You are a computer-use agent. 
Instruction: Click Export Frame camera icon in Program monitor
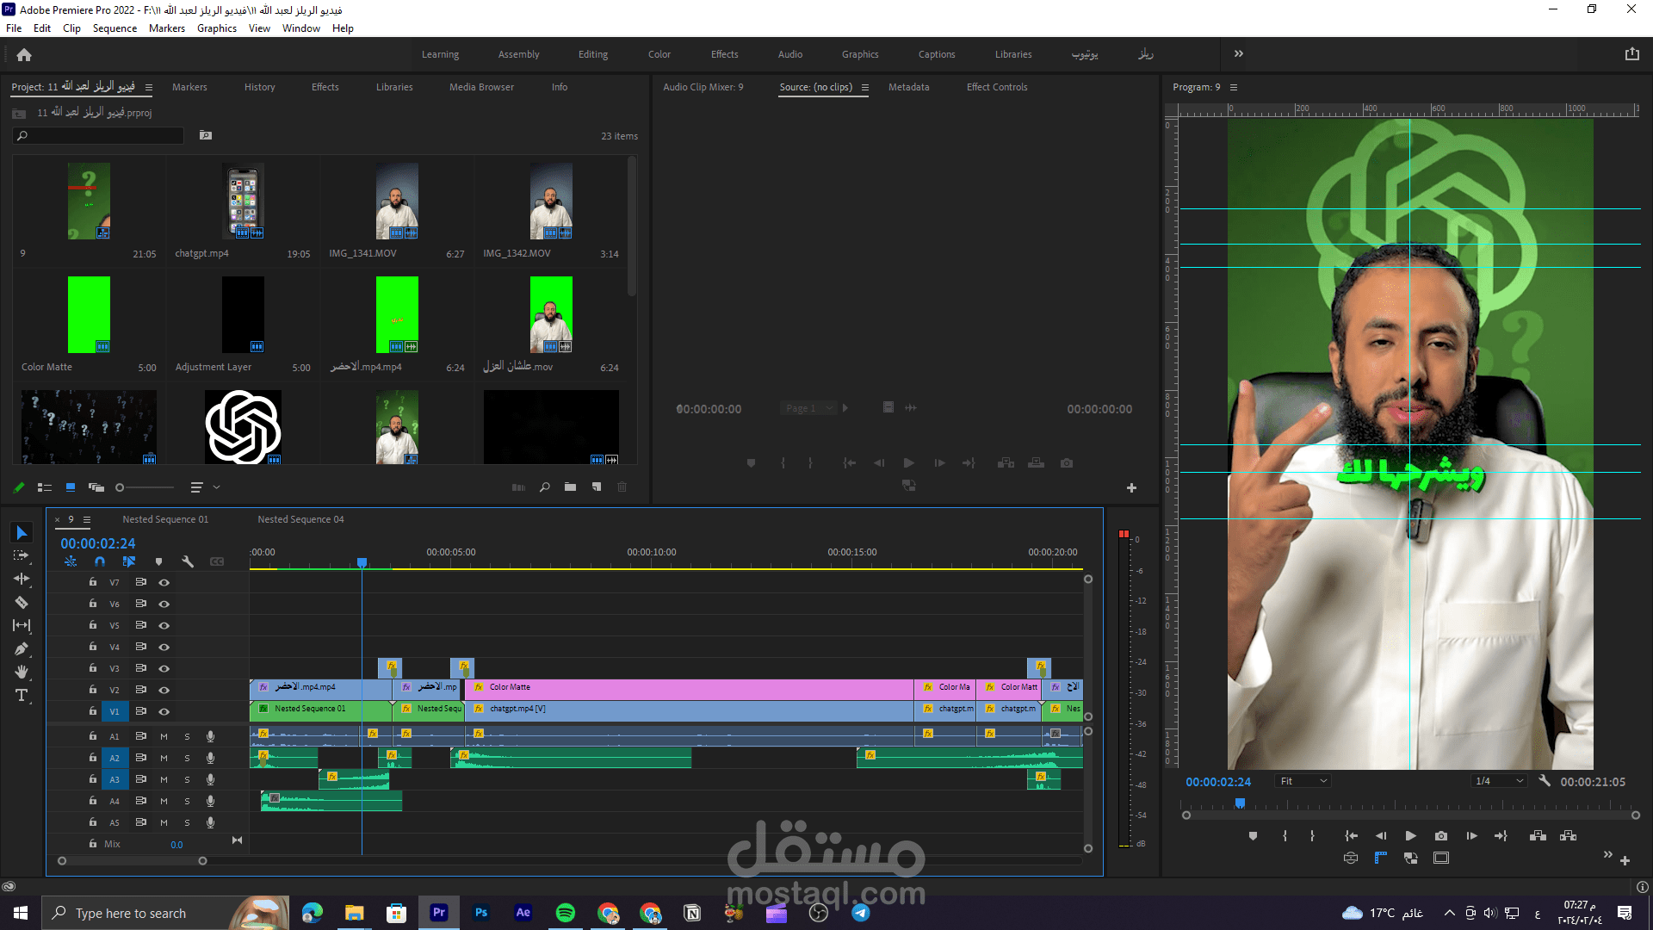click(1441, 836)
